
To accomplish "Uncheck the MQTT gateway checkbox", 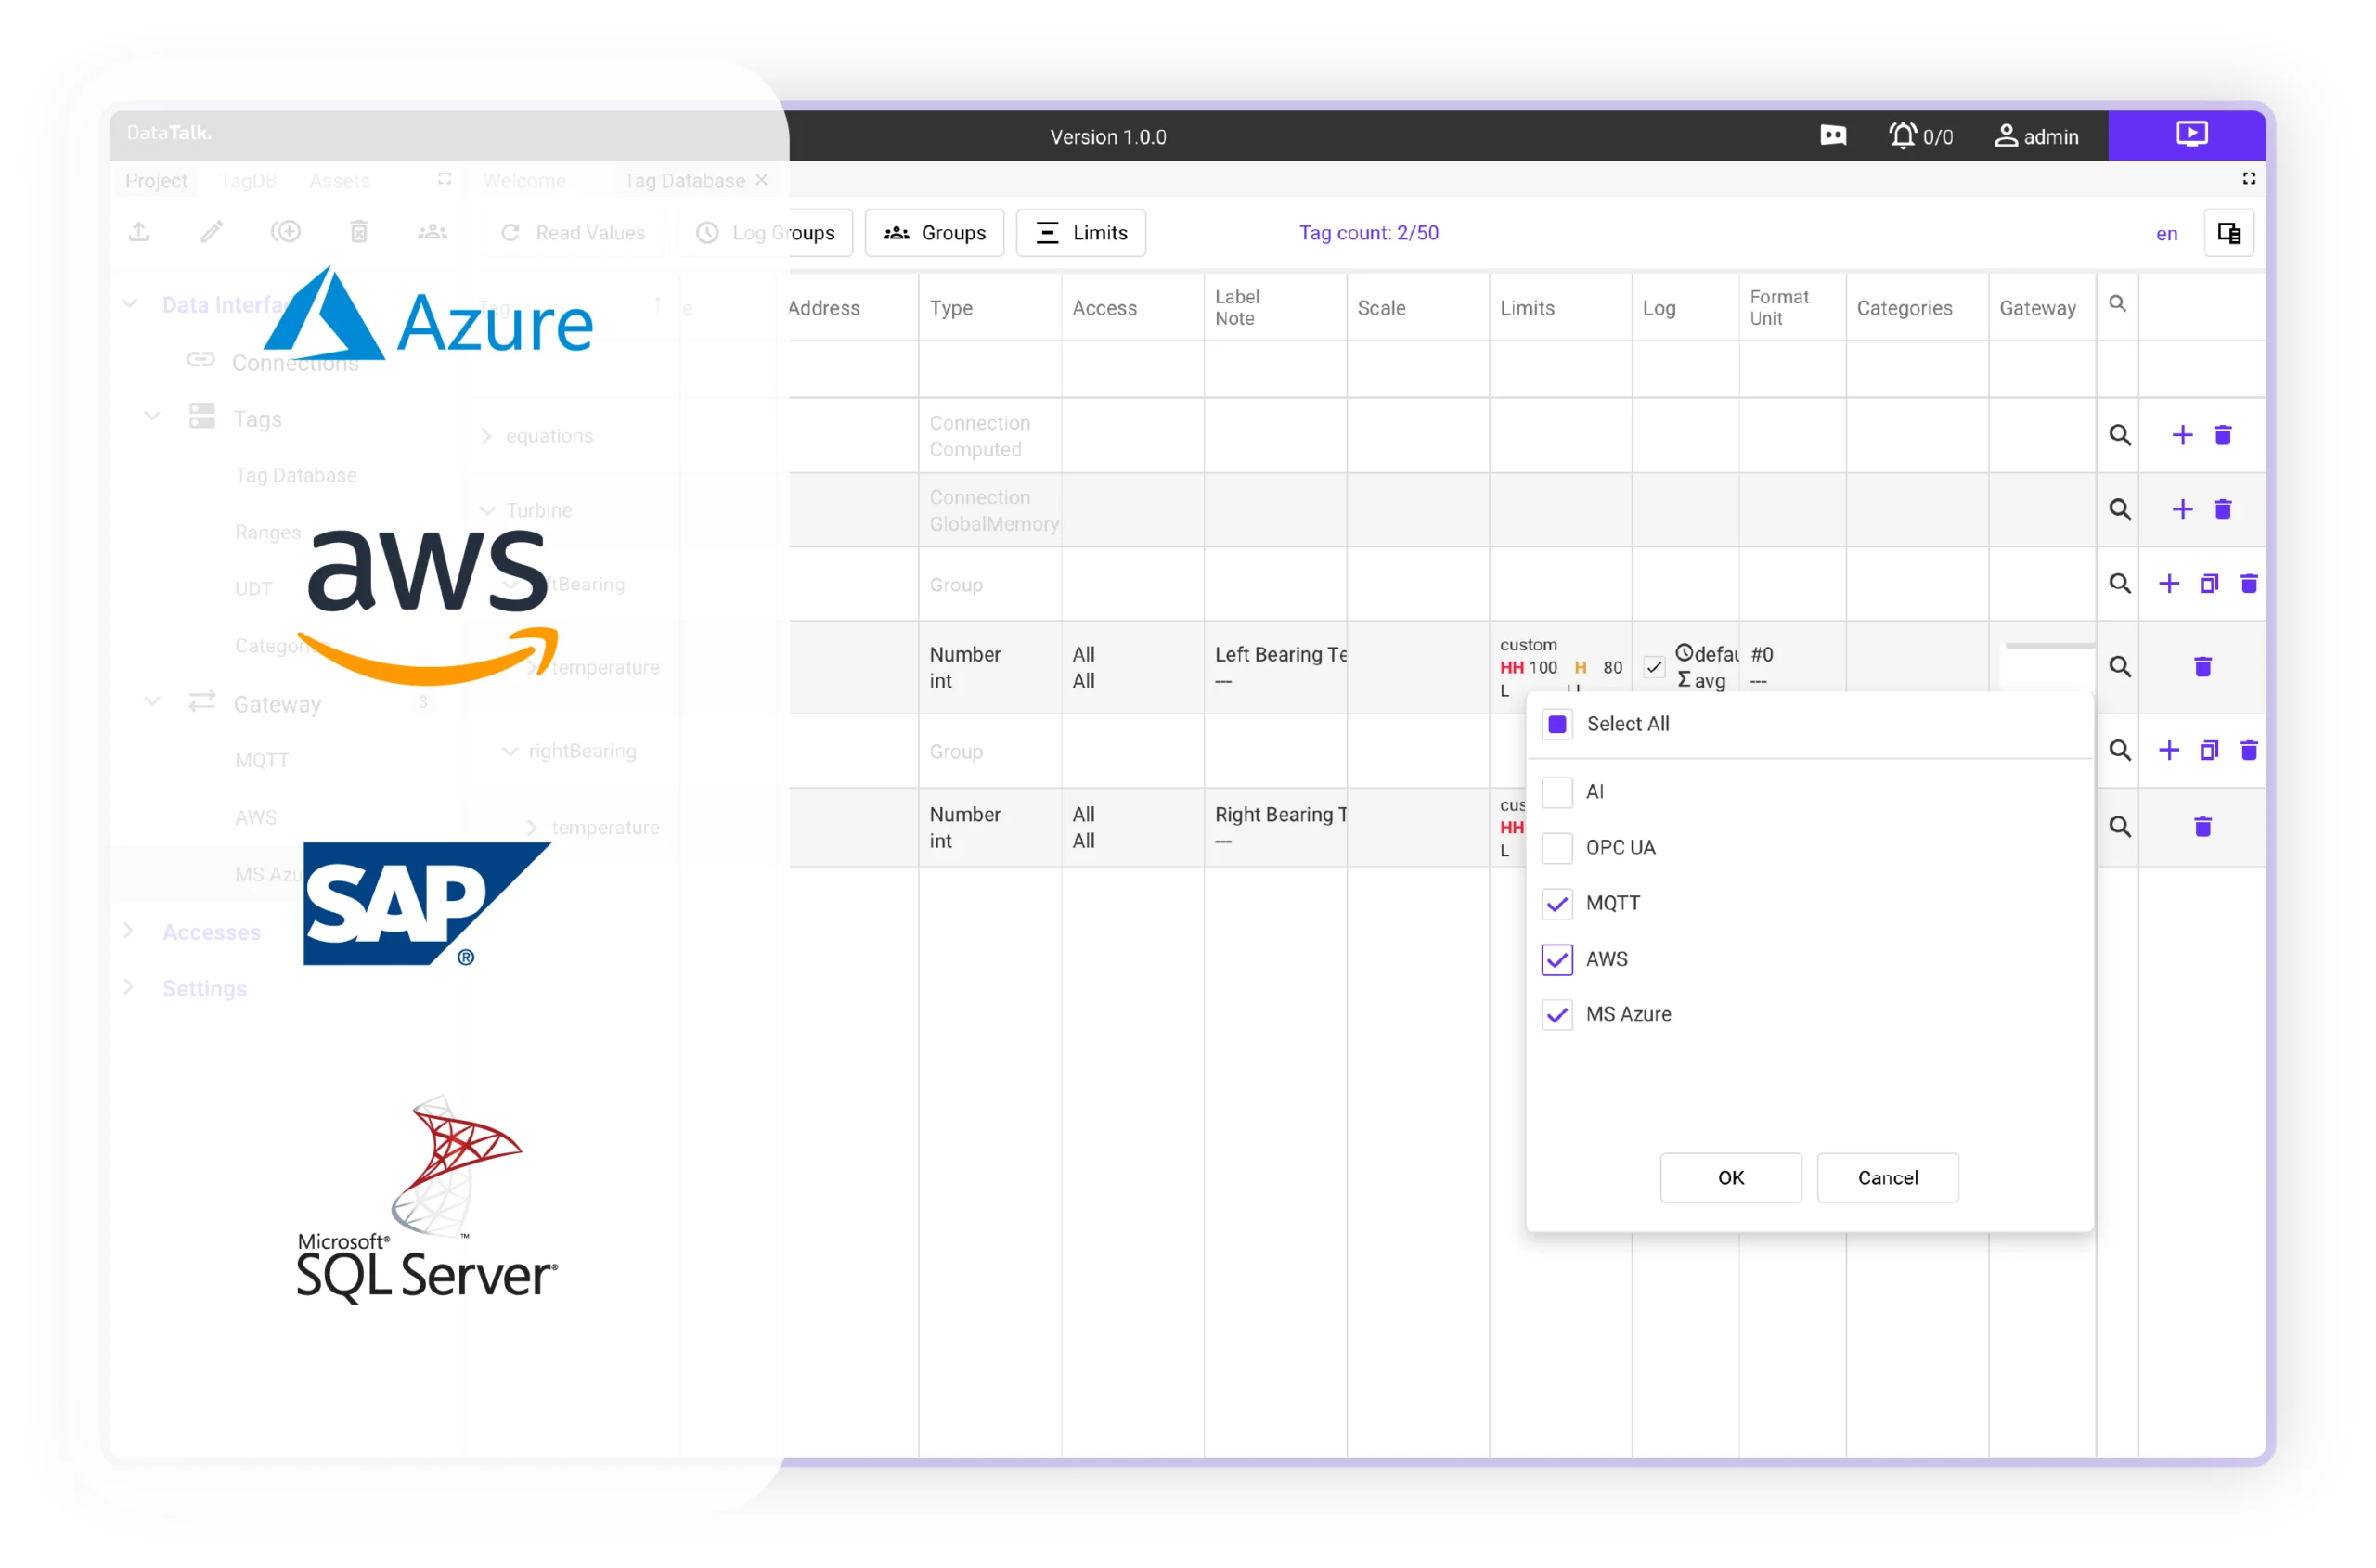I will tap(1556, 904).
